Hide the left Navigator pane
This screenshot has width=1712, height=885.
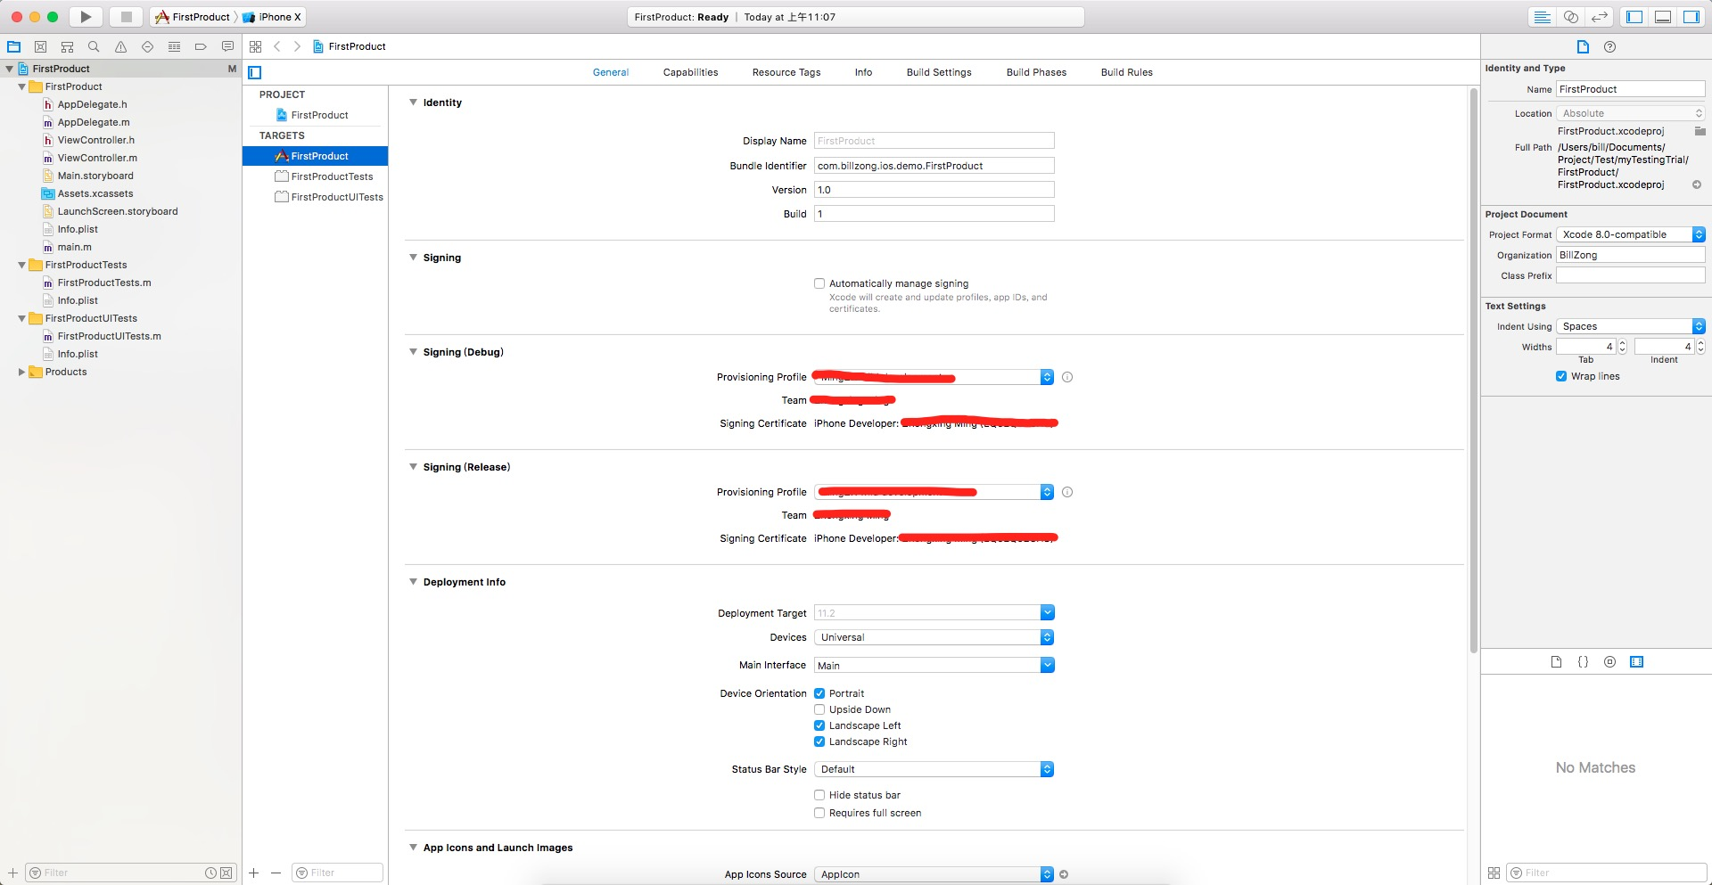click(x=1634, y=17)
